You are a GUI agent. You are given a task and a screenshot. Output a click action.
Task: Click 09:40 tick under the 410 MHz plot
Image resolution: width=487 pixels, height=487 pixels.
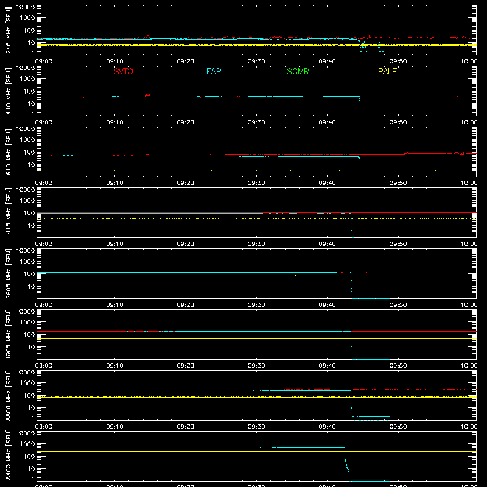click(x=327, y=122)
